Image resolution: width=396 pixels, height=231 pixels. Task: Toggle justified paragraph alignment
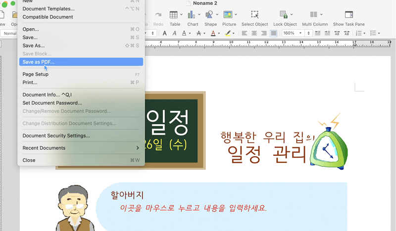274,33
